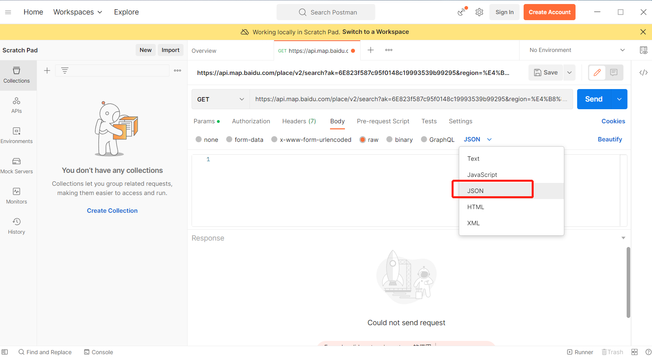This screenshot has height=357, width=652.
Task: Open the Overview tab
Action: tap(204, 51)
